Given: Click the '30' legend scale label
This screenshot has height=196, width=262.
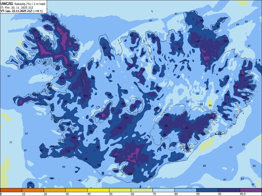Looking at the screenshot, I should click(x=67, y=194).
